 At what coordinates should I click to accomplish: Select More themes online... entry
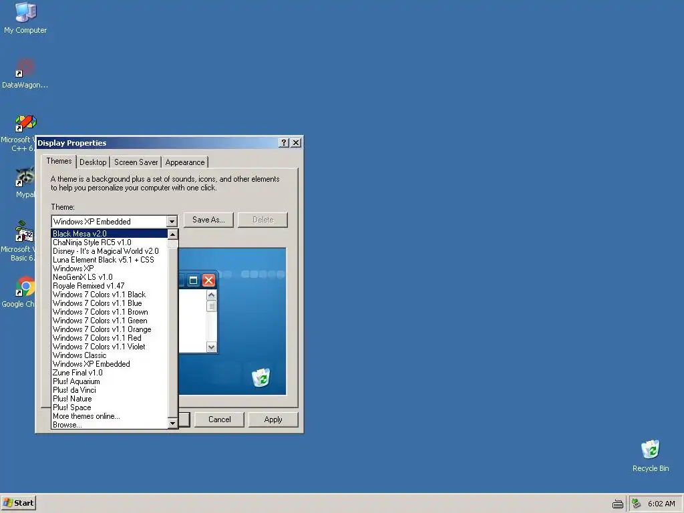point(109,416)
